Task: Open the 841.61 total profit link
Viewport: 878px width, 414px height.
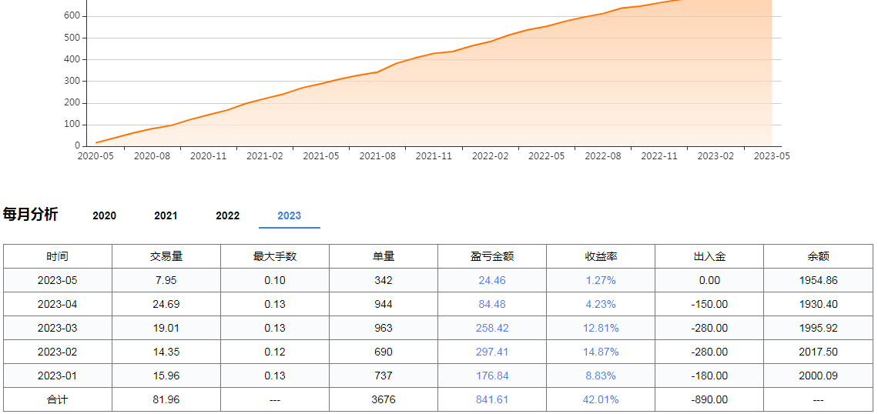Action: coord(492,400)
